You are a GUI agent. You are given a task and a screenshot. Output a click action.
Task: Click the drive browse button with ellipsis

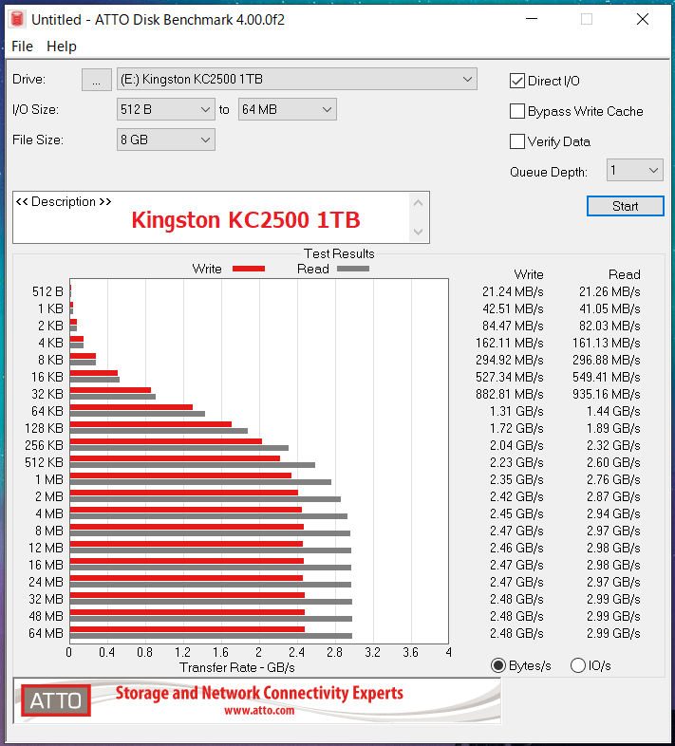(x=97, y=80)
